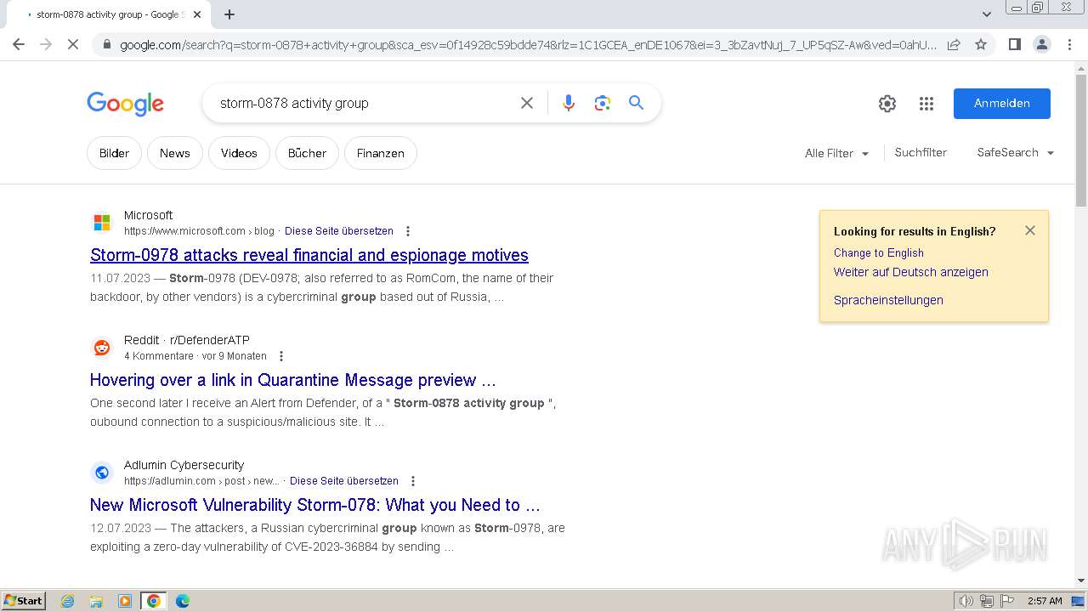Open Spracheinstellungen language settings
Viewport: 1088px width, 612px height.
click(888, 300)
